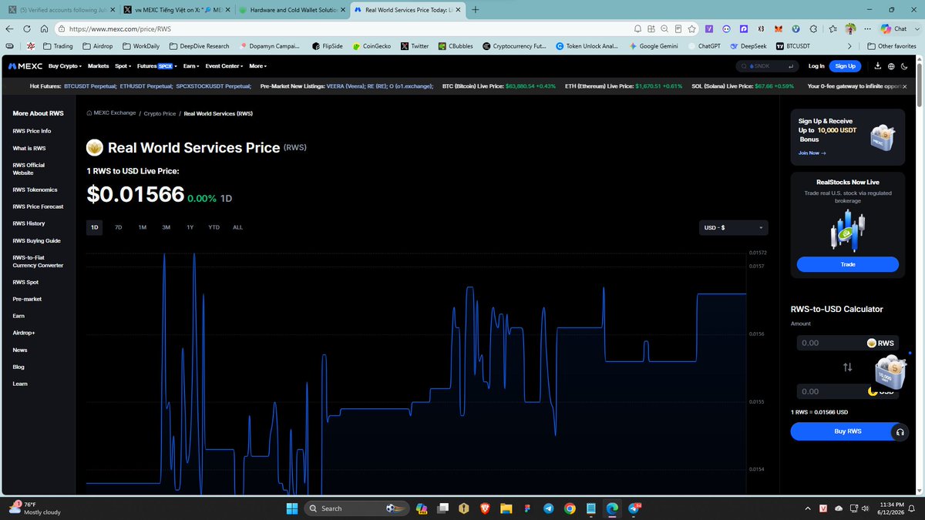This screenshot has width=925, height=520.
Task: Click the Join Now link
Action: (x=812, y=153)
